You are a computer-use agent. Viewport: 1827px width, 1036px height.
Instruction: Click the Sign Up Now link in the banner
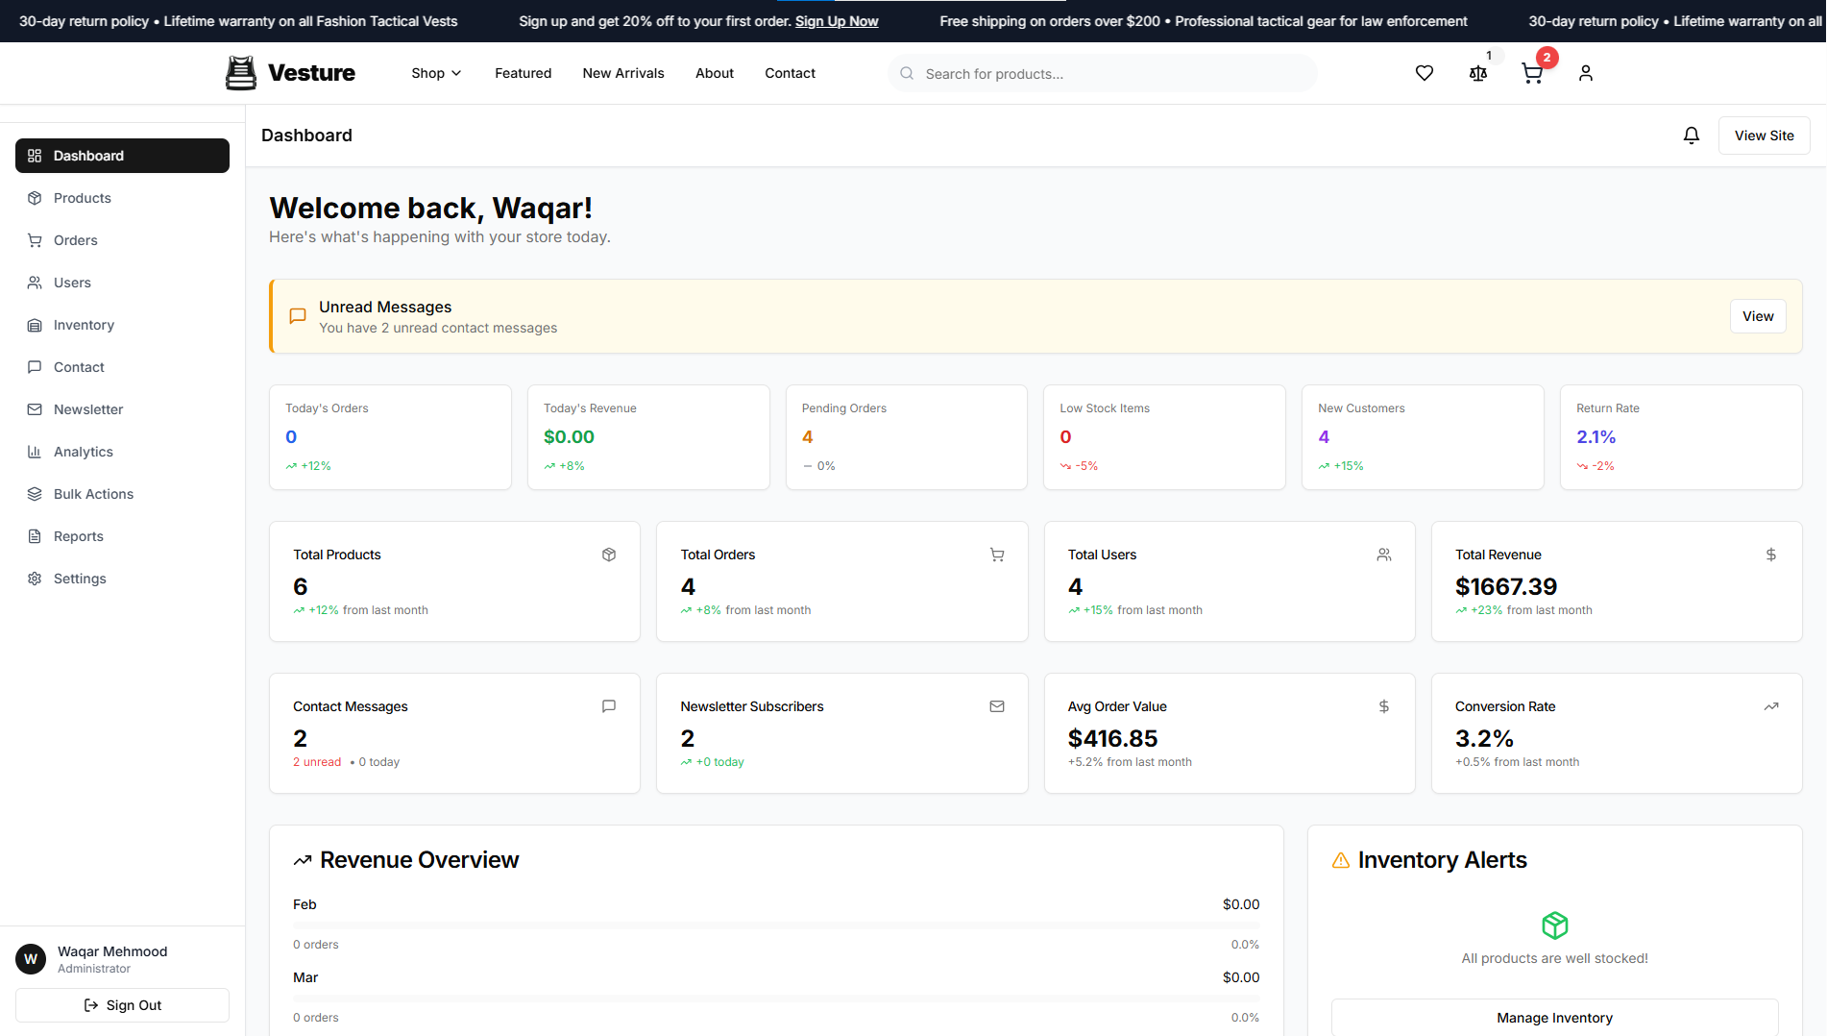click(x=837, y=20)
